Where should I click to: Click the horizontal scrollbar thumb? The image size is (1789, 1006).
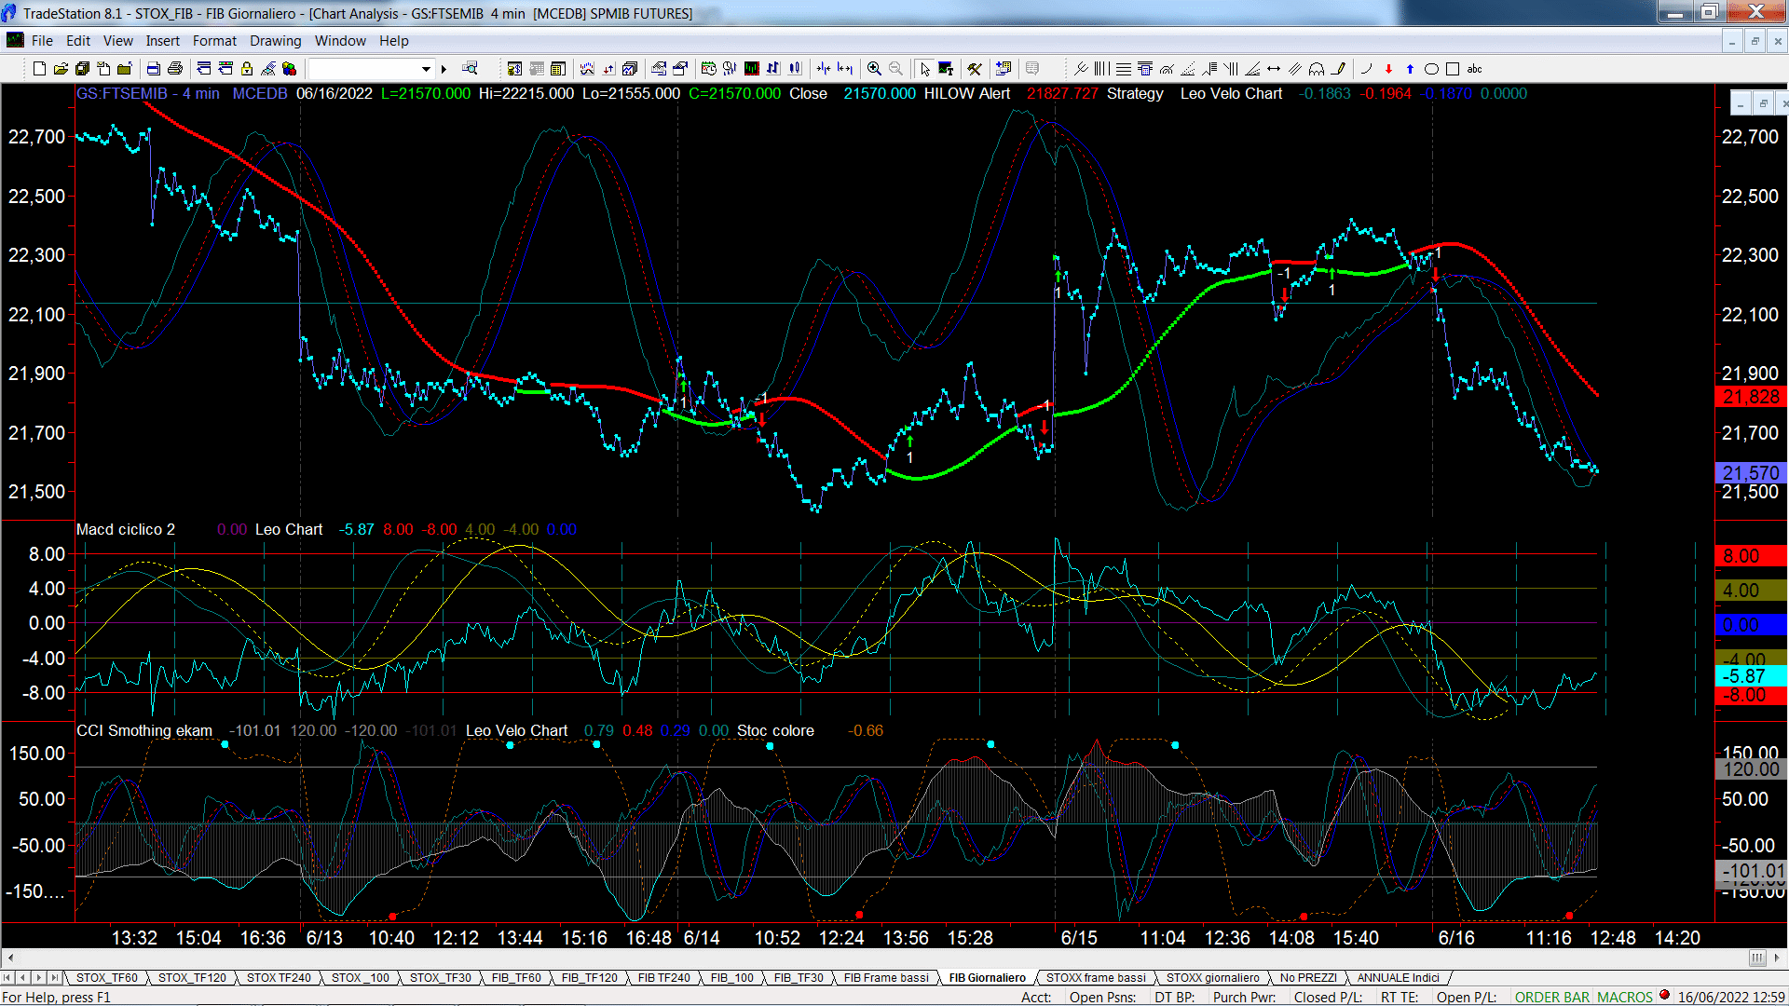coord(1756,958)
